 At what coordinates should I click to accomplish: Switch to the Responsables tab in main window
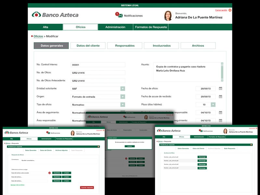point(125,45)
